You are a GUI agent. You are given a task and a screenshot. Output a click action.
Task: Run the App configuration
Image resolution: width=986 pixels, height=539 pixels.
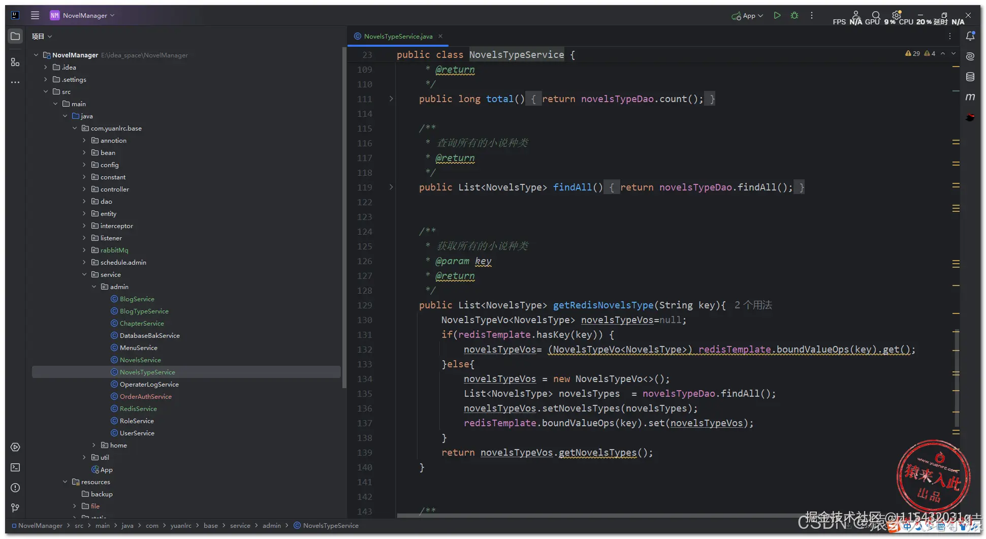coord(777,15)
